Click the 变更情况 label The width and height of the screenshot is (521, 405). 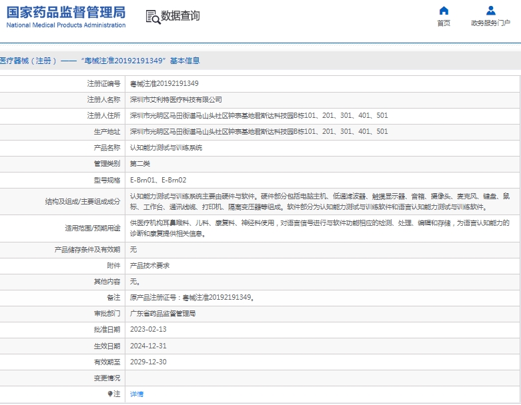[x=107, y=378]
